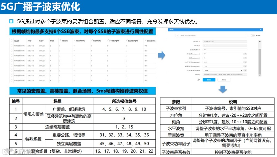The height and width of the screenshot is (157, 277).
Task: Tick the checkbox of MOID 6 row
Action: point(12,70)
